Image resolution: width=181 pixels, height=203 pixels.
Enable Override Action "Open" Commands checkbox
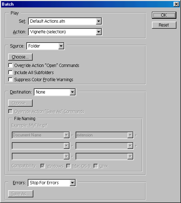(x=10, y=66)
